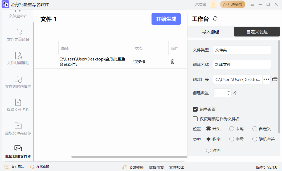This screenshot has height=171, width=282.
Task: Open the 文件时间属性 sidebar tool
Action: coord(18,58)
